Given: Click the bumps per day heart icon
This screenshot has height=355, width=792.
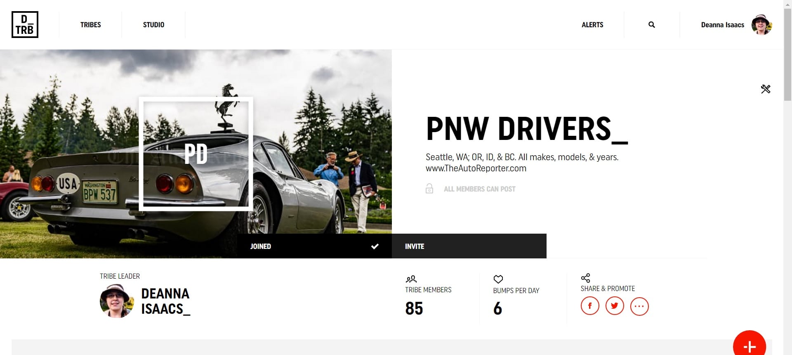Looking at the screenshot, I should click(498, 279).
